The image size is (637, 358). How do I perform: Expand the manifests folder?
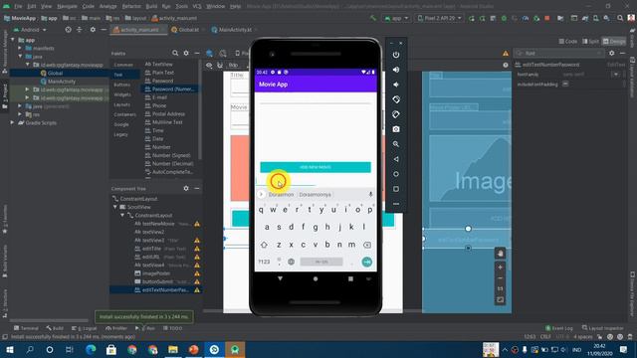pos(20,48)
